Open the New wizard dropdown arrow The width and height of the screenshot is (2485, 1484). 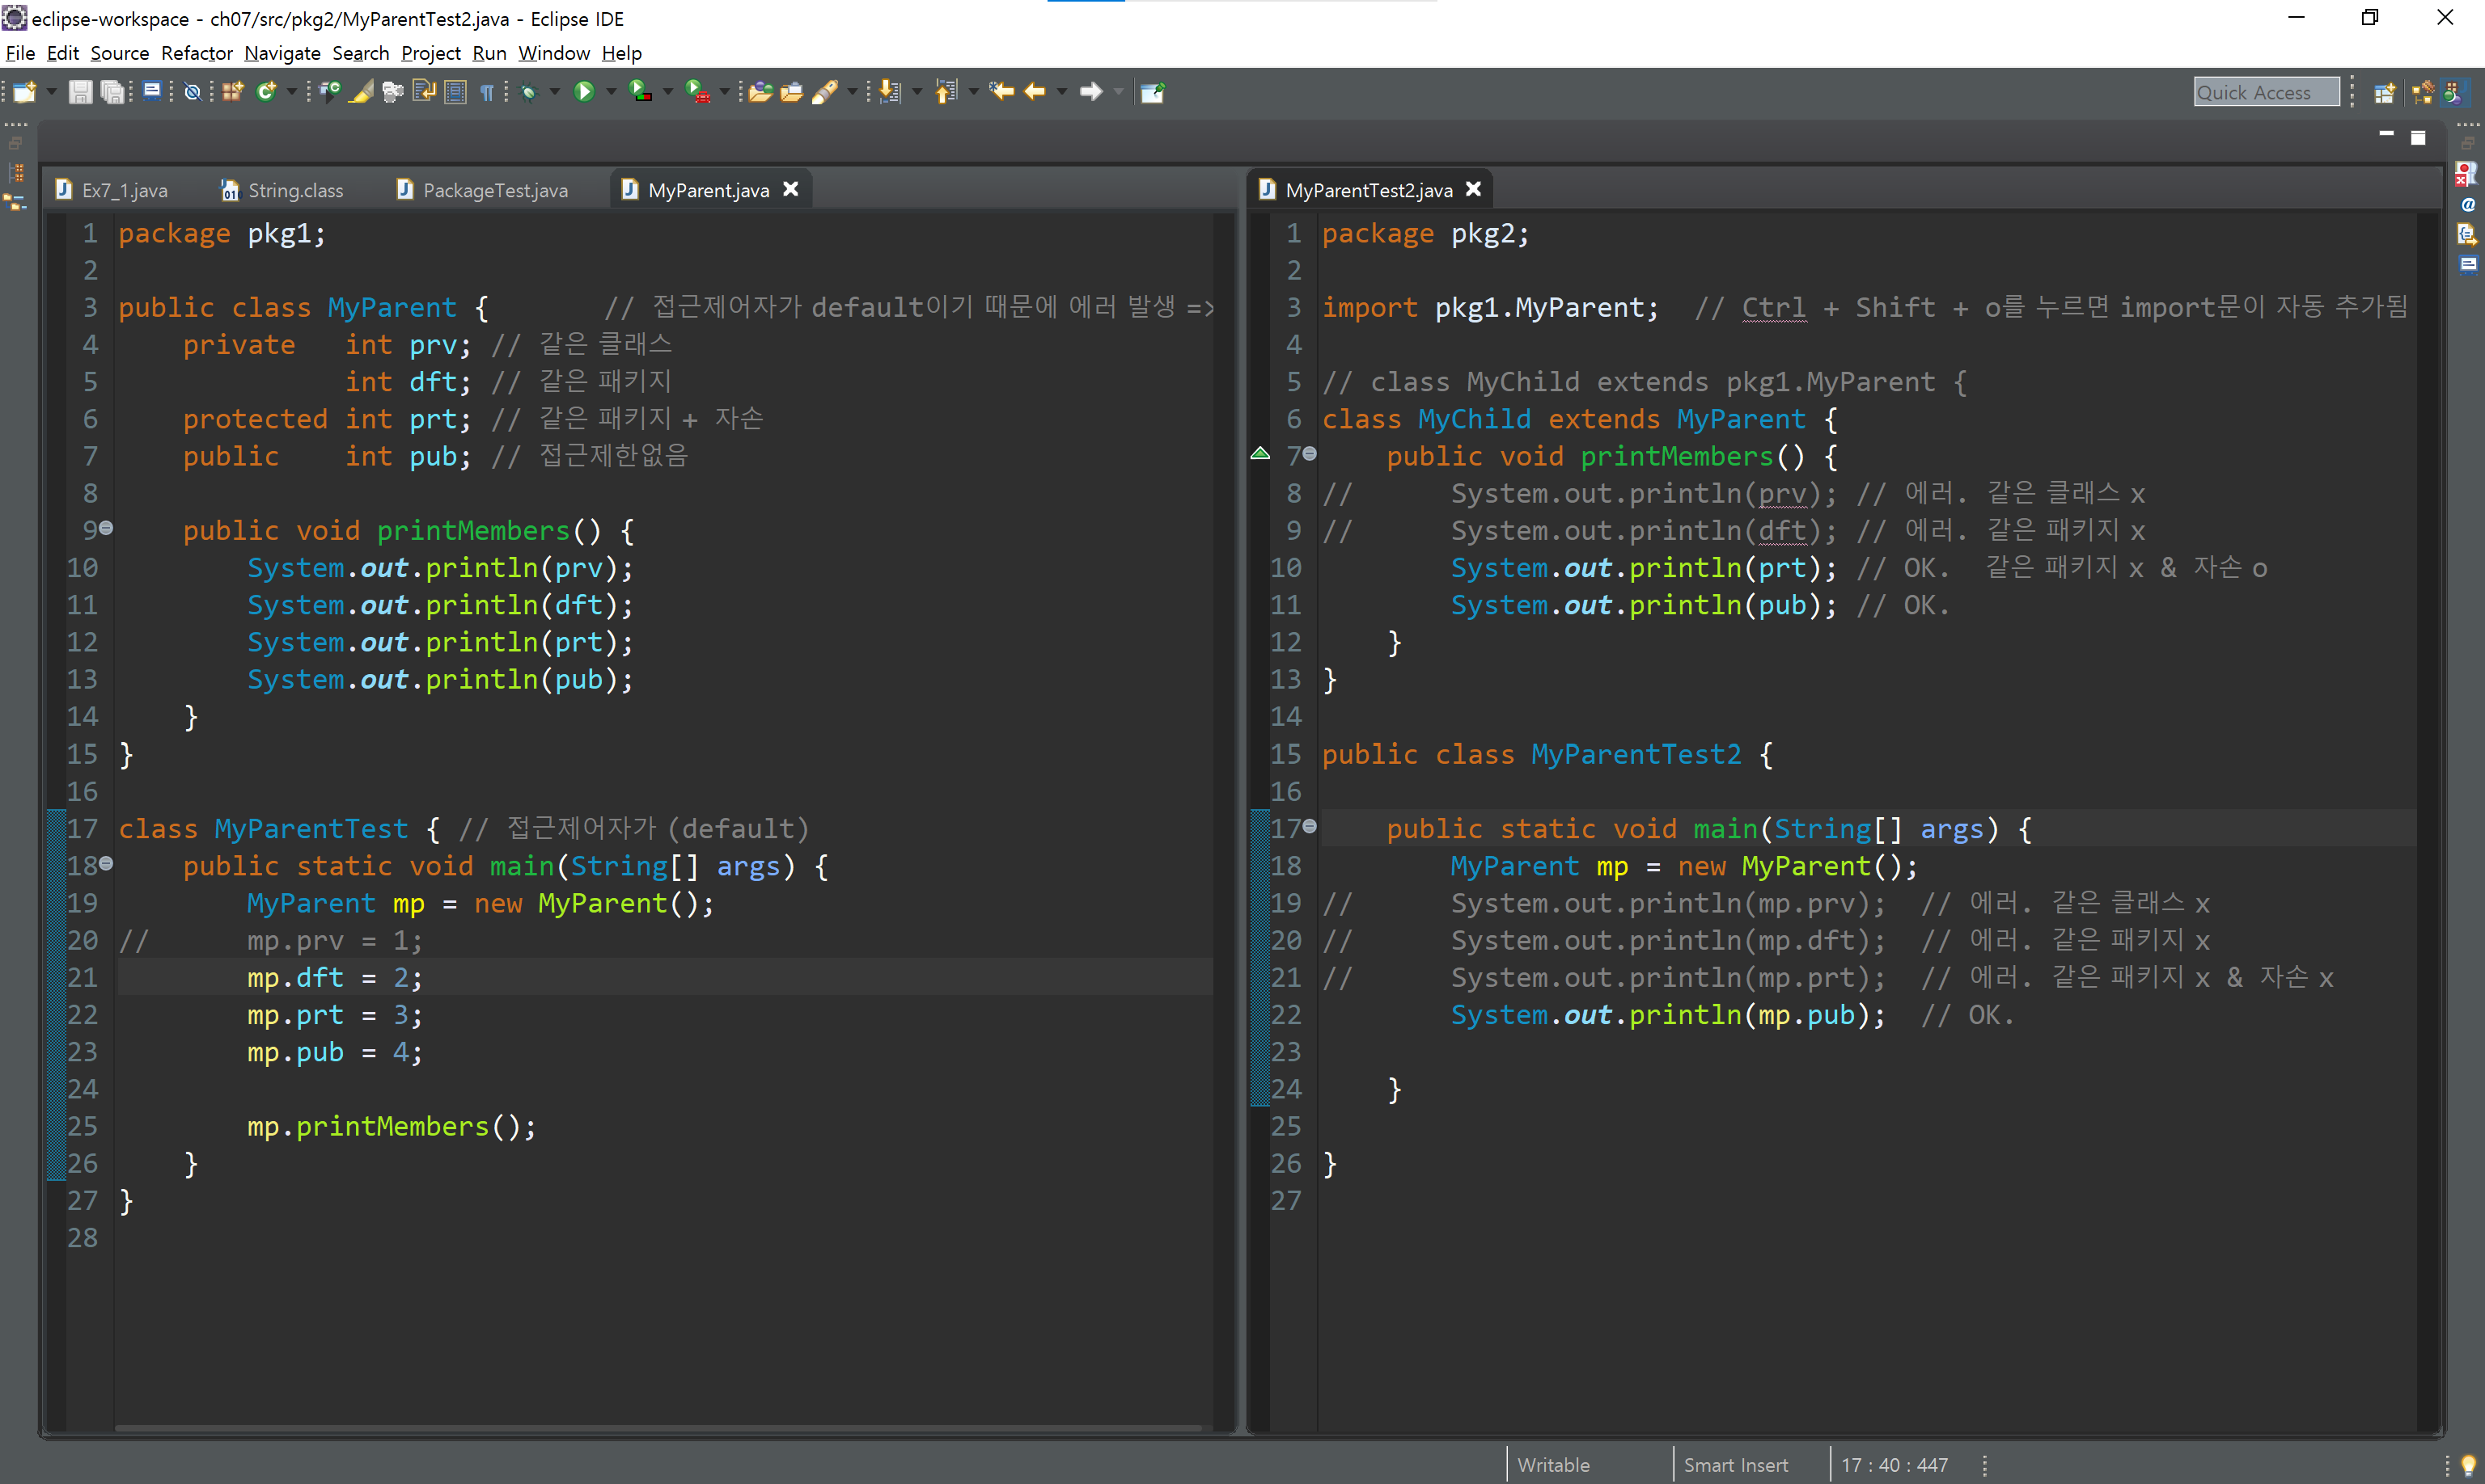51,92
